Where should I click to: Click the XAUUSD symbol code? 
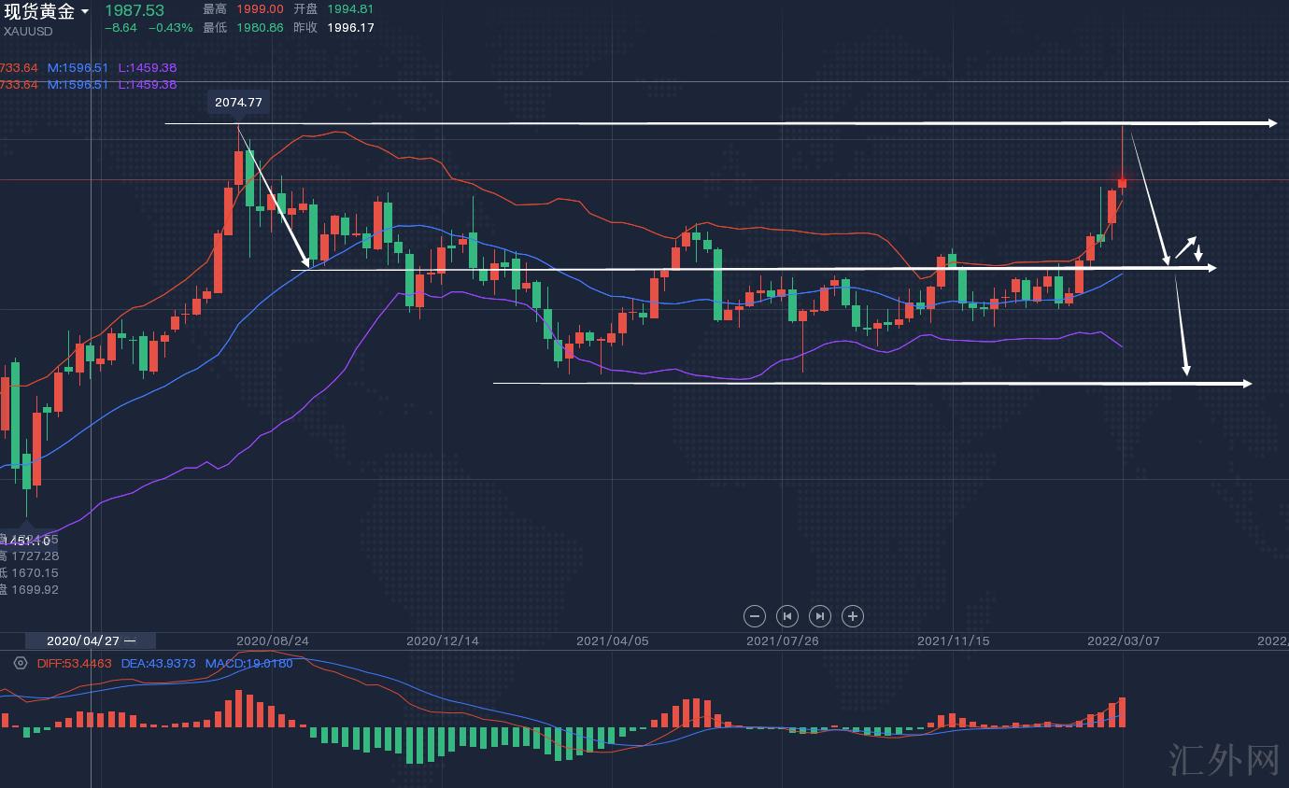click(28, 32)
